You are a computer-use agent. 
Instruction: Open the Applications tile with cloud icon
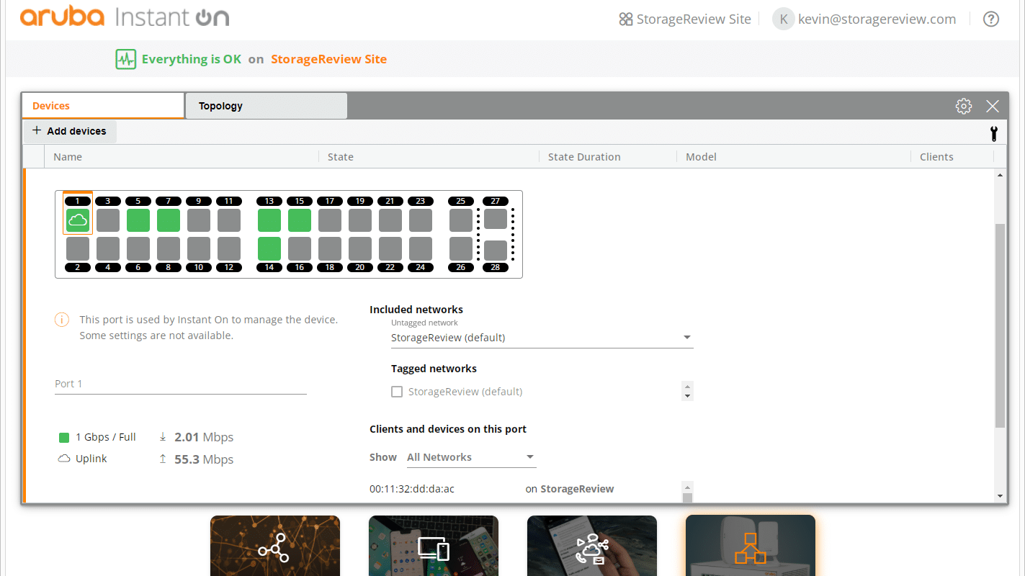click(x=592, y=546)
